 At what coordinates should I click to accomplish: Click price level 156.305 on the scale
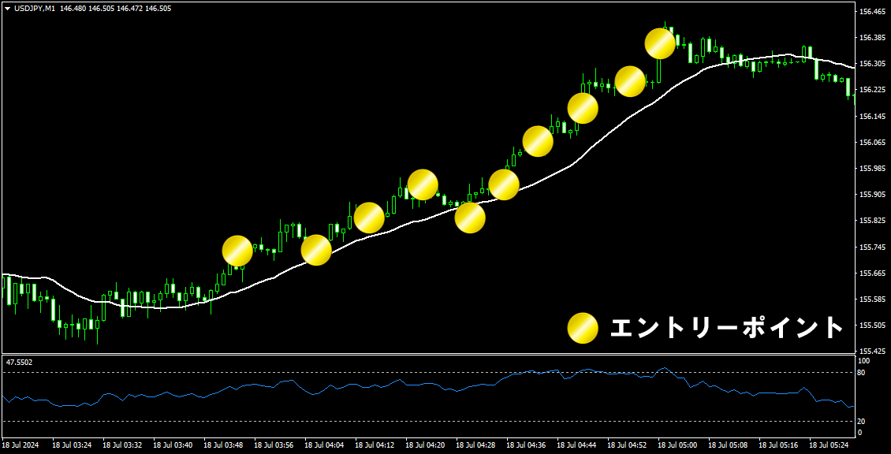click(x=871, y=64)
